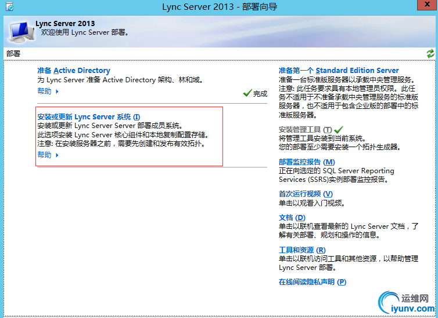Viewport: 438px width, 318px height.
Task: Click the window system icon in title bar
Action: pyautogui.click(x=10, y=7)
